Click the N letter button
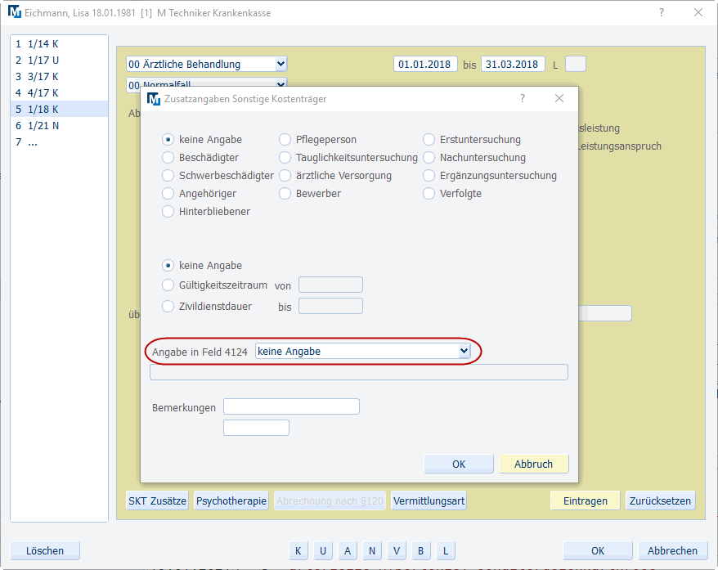 pyautogui.click(x=372, y=550)
